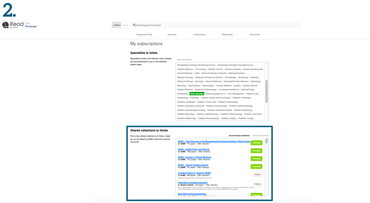Select the Microbiology specialty

tap(230, 77)
